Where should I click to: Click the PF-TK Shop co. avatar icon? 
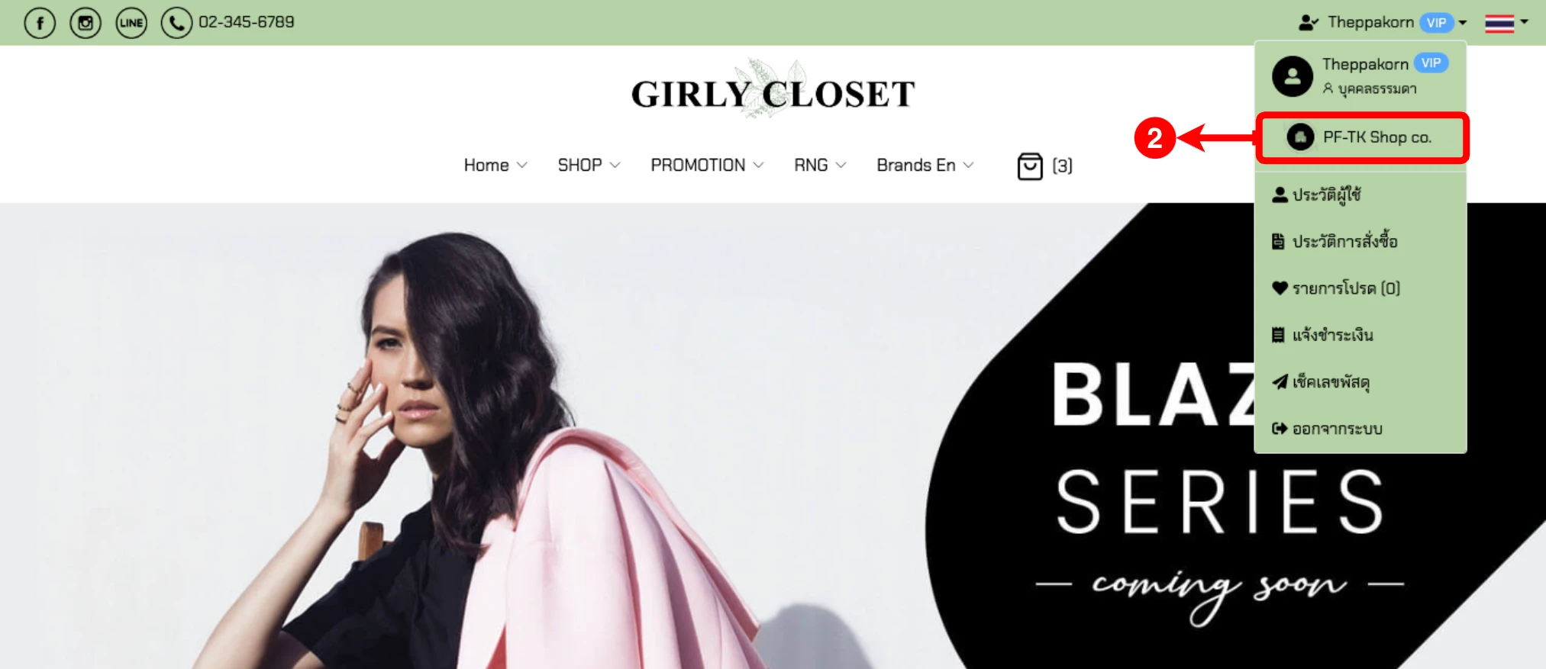coord(1300,137)
